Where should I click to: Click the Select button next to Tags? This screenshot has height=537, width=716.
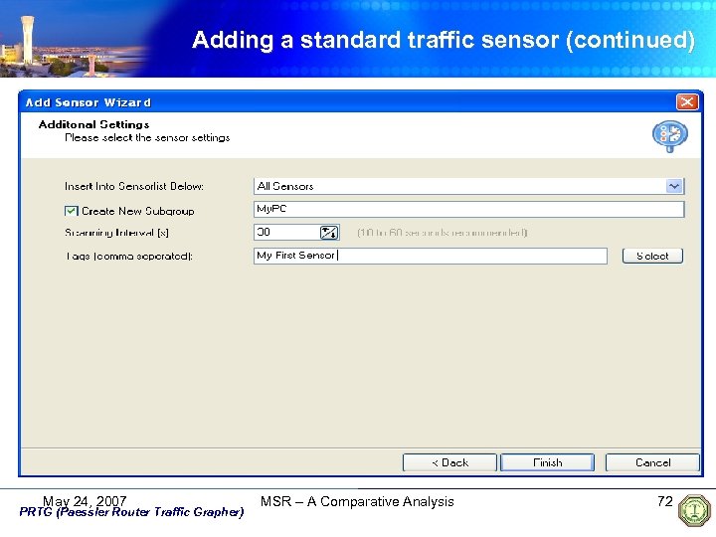[652, 256]
